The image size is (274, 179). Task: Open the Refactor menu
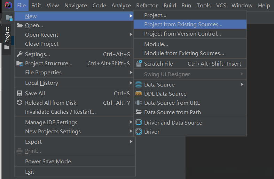coord(147,6)
